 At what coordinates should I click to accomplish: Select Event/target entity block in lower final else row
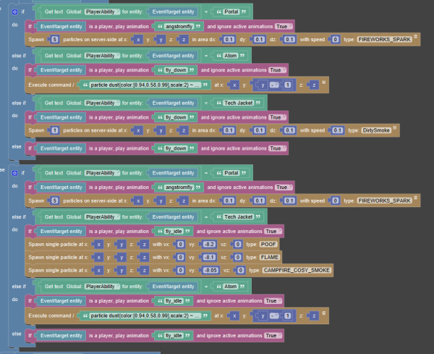pos(61,336)
